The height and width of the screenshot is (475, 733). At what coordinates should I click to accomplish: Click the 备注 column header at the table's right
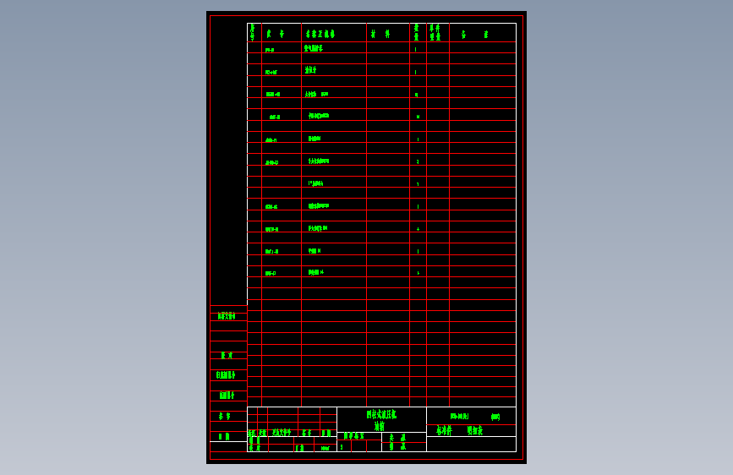coord(474,34)
